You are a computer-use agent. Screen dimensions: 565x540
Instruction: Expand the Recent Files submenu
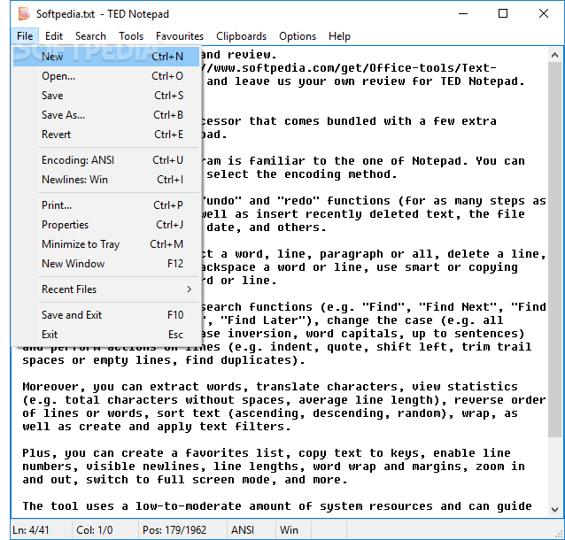tap(106, 289)
